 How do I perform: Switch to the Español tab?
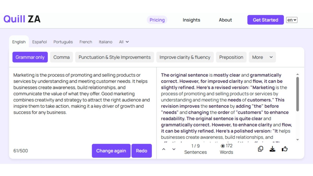(40, 42)
